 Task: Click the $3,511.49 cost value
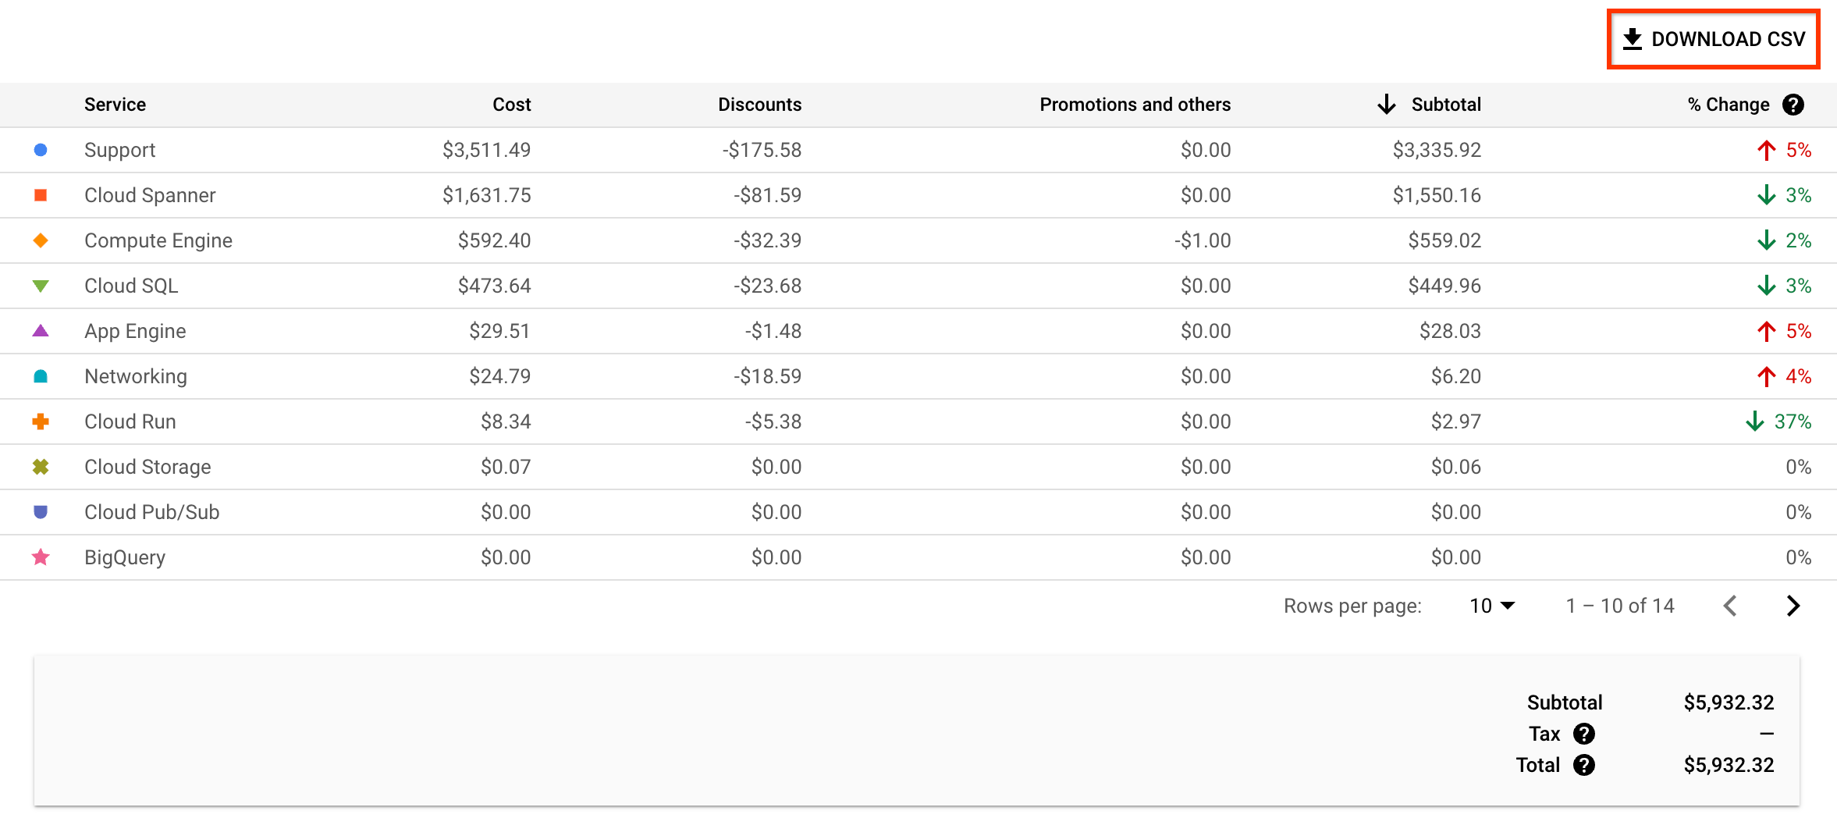tap(487, 150)
